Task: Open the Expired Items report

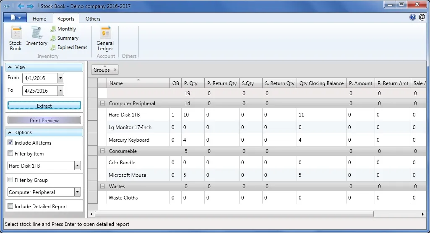Action: [69, 47]
